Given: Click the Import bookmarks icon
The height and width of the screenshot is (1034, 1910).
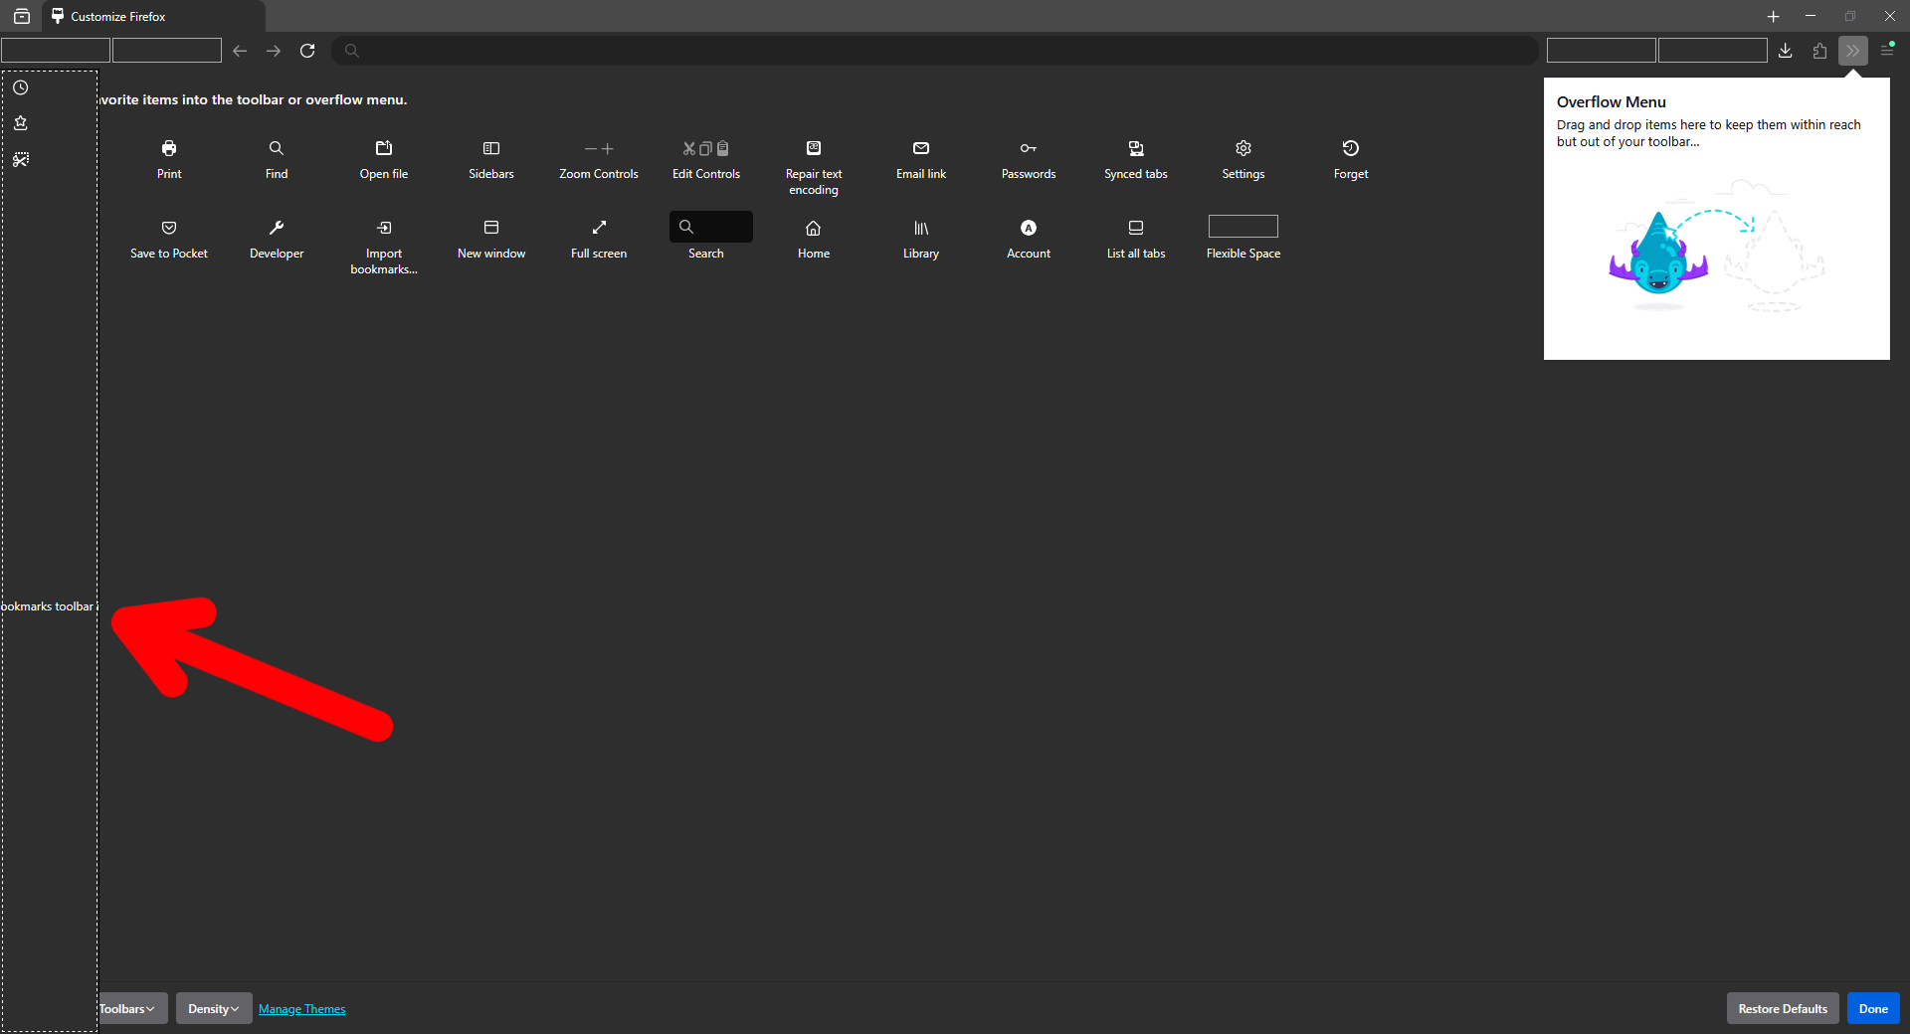Looking at the screenshot, I should pyautogui.click(x=384, y=228).
